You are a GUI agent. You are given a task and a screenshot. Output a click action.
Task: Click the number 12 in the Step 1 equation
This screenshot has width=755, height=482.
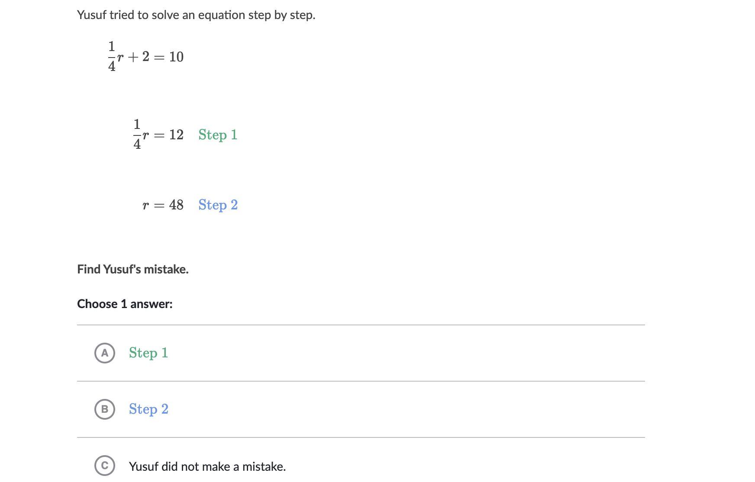click(176, 135)
